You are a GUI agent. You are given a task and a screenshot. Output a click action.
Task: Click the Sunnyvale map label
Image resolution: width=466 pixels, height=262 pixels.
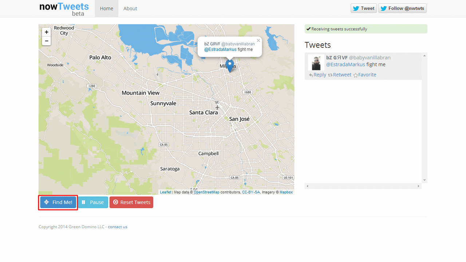click(x=163, y=103)
